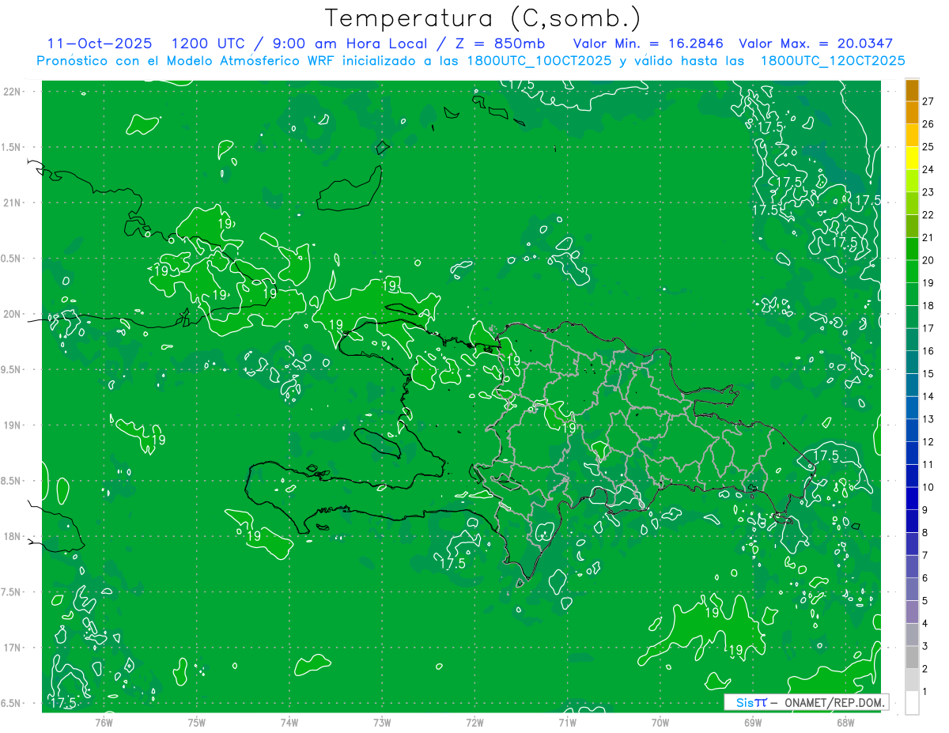This screenshot has width=949, height=733.
Task: Click the color scale label "27"
Action: coord(928,101)
